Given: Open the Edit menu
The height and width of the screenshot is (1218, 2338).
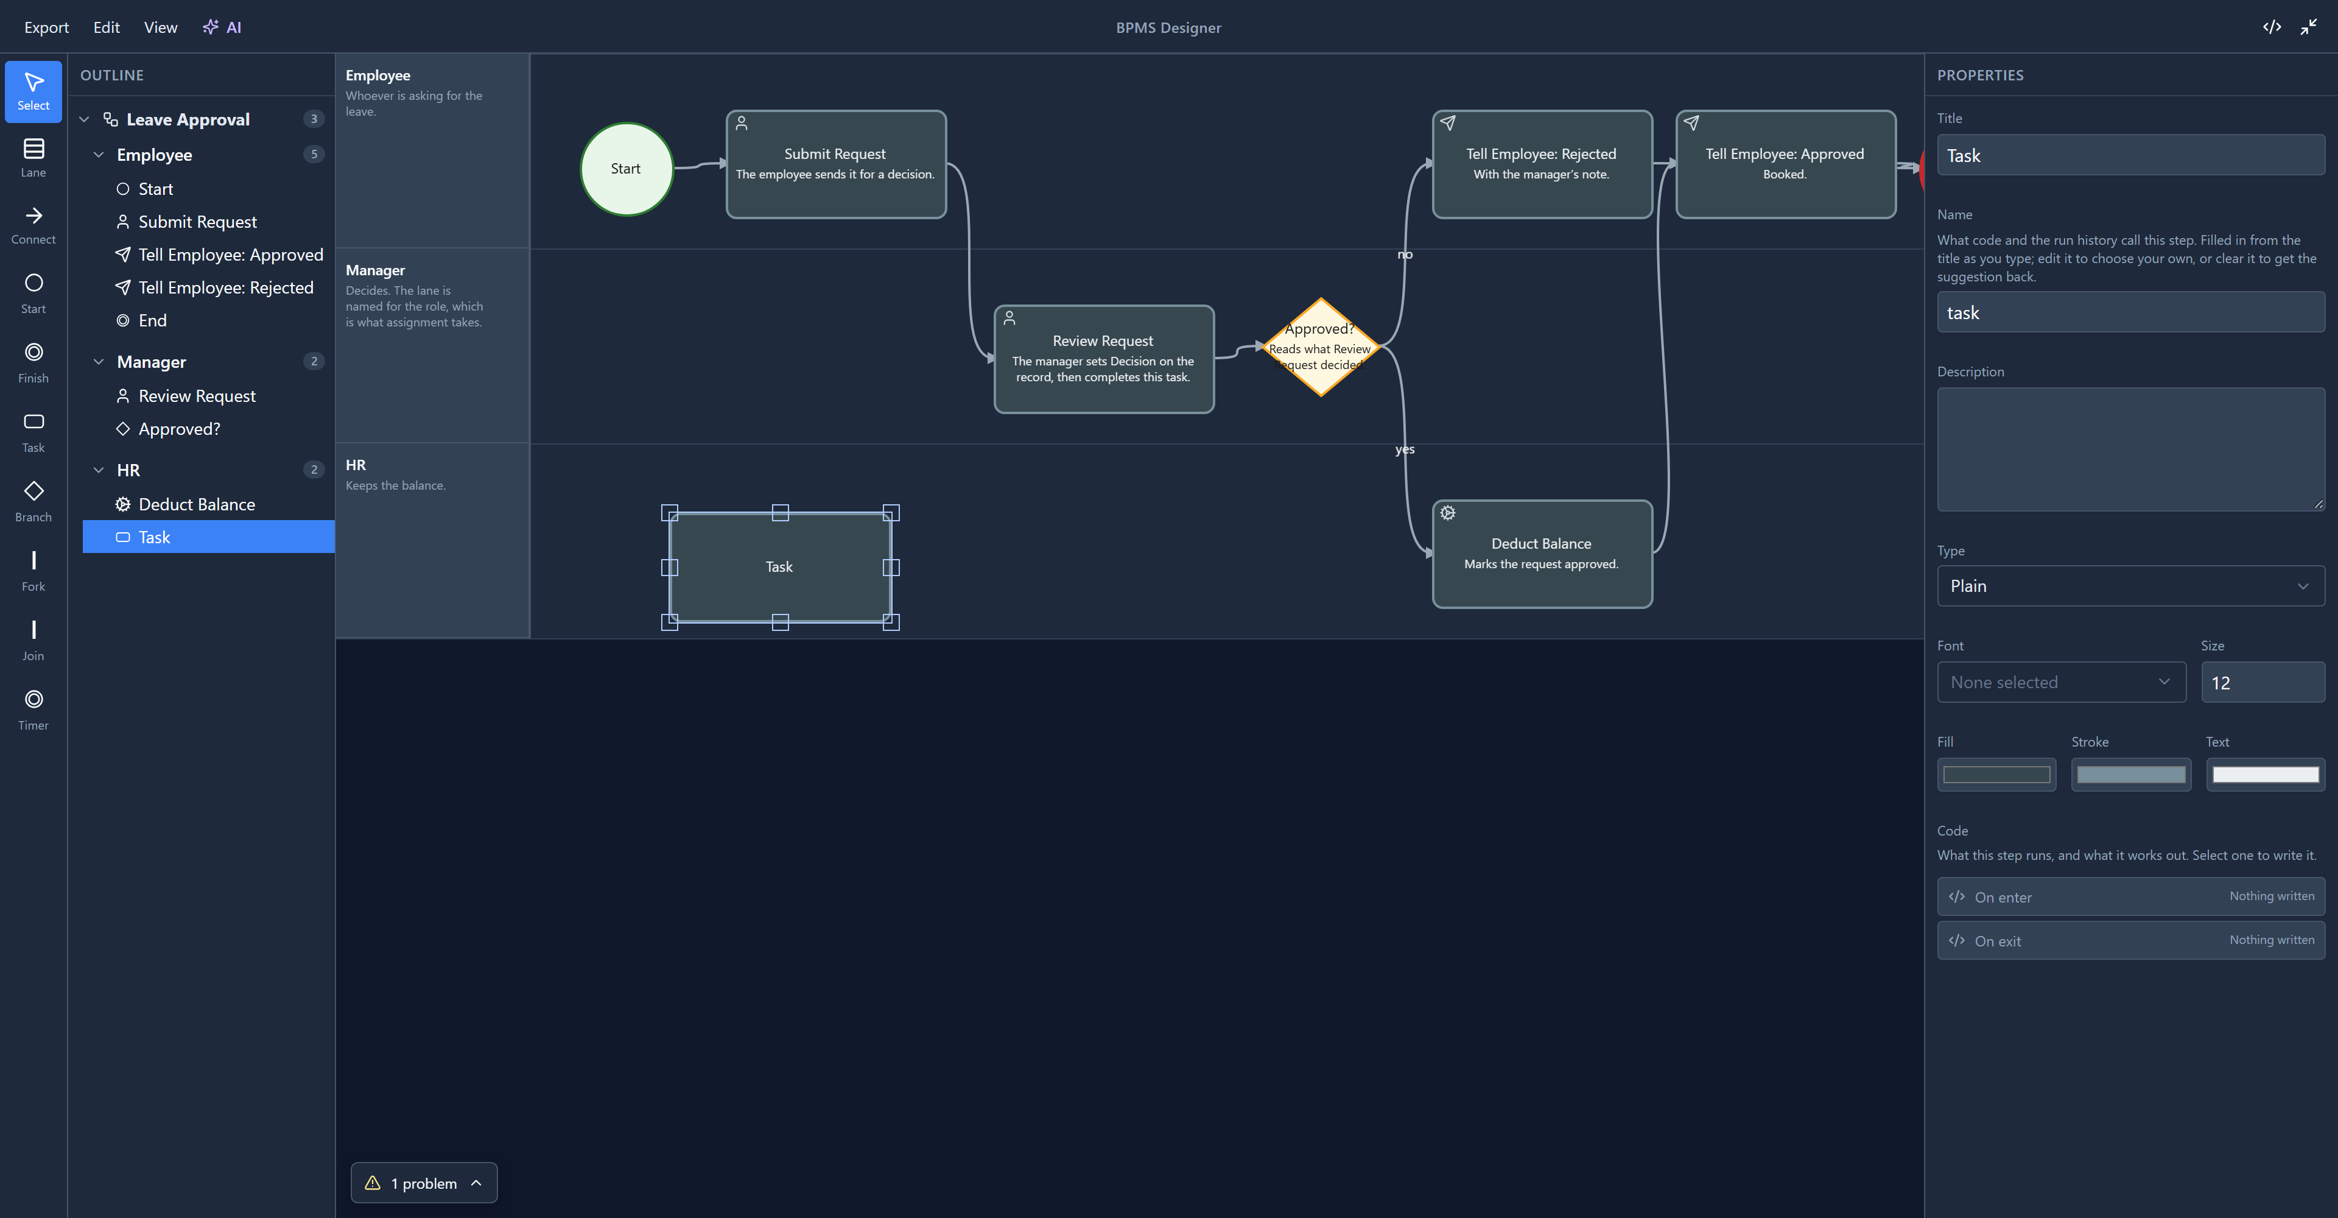Looking at the screenshot, I should 106,27.
